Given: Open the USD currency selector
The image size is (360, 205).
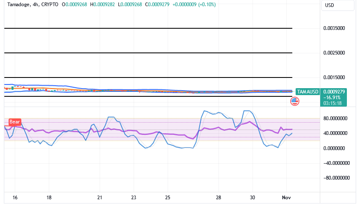Looking at the screenshot, I should pyautogui.click(x=338, y=5).
